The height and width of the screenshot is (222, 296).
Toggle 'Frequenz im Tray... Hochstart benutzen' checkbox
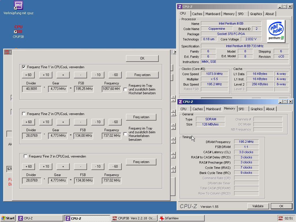[x=125, y=89]
